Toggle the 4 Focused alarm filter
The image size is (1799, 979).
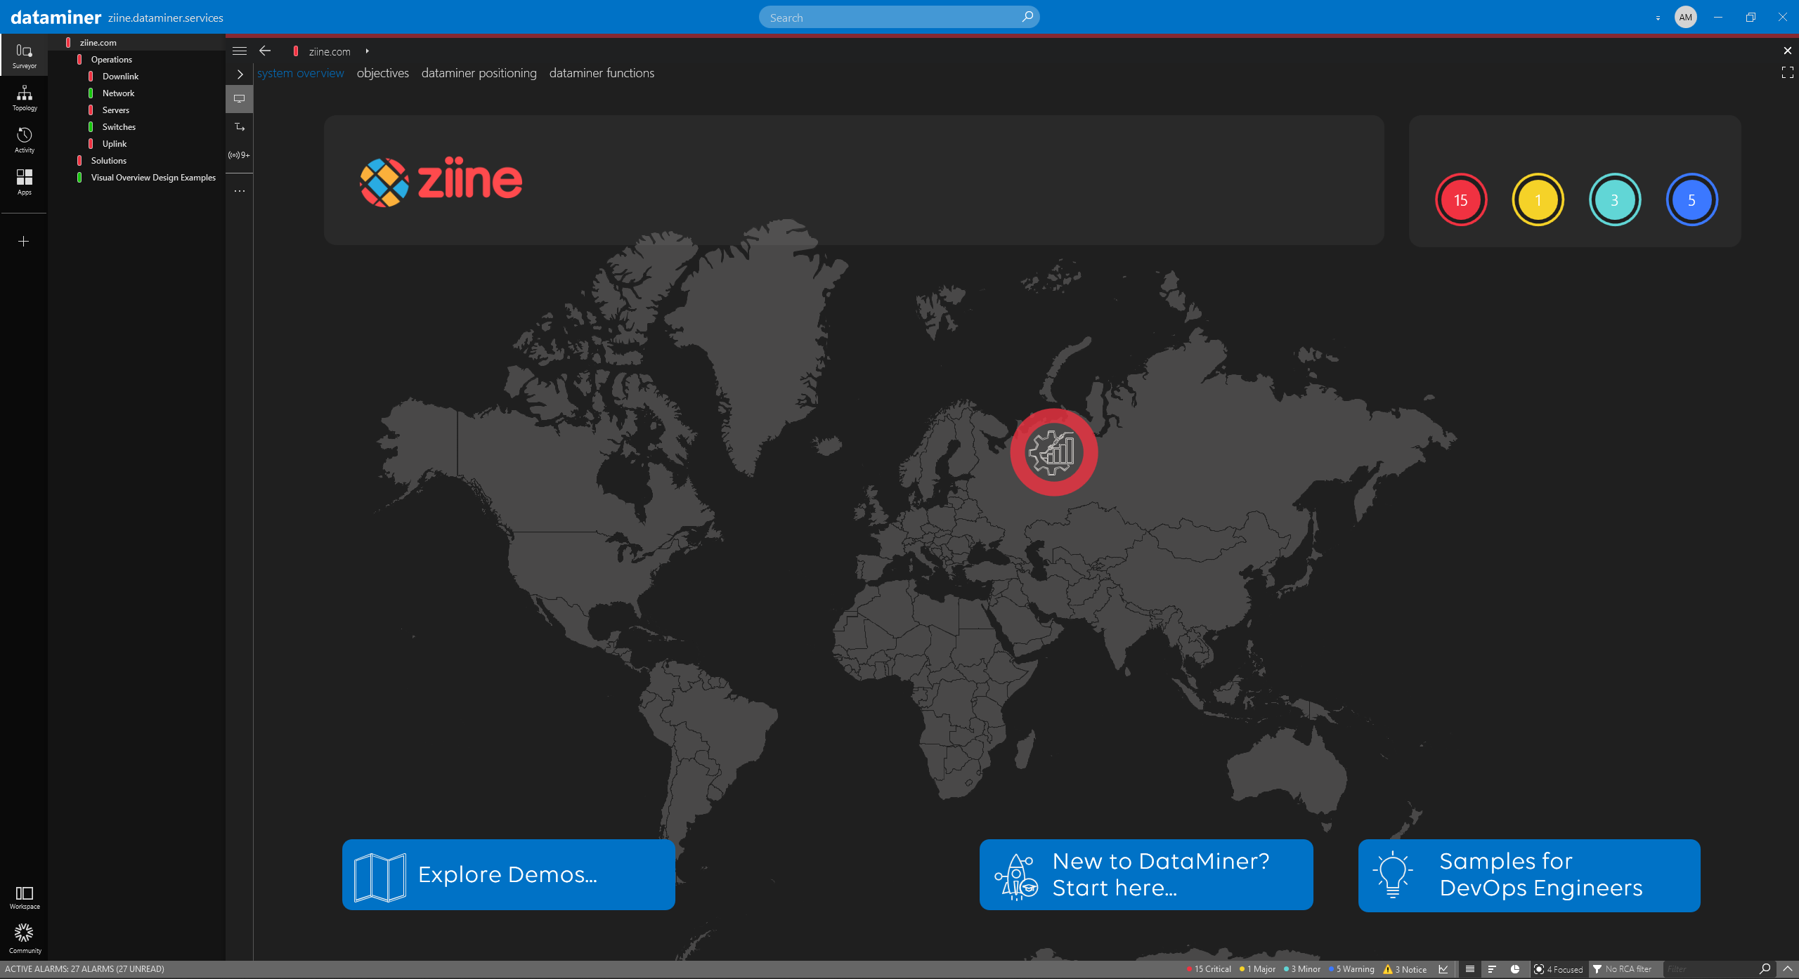(x=1559, y=969)
